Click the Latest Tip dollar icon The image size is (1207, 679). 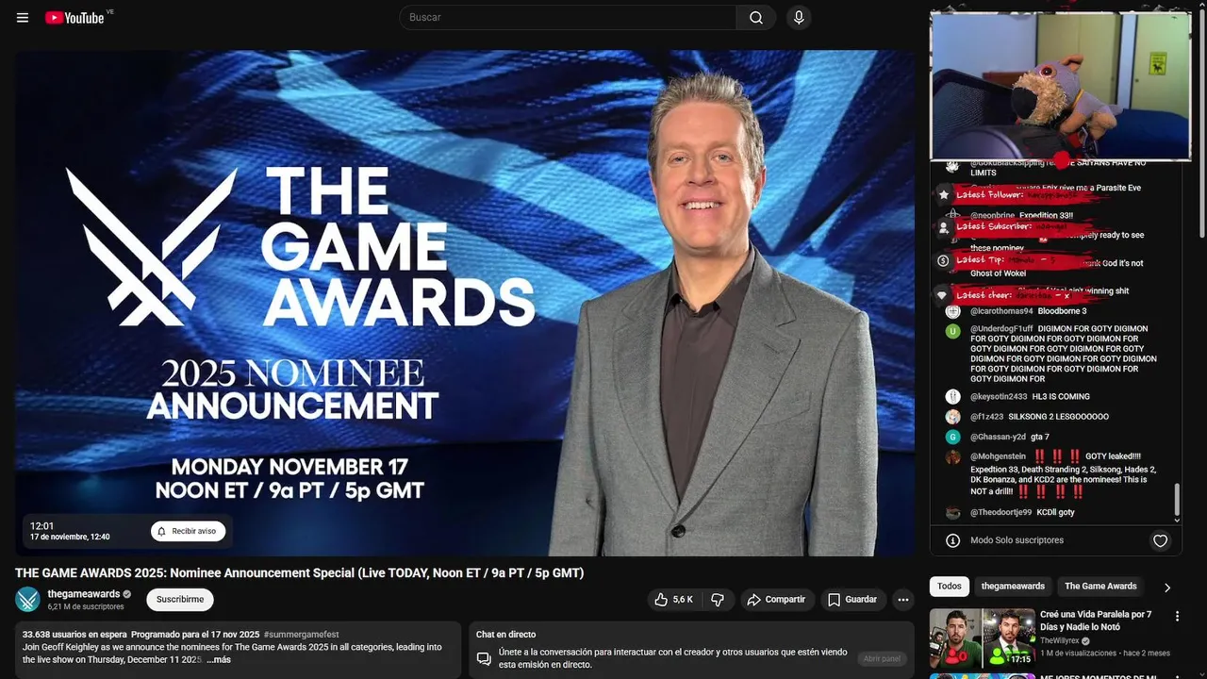[x=943, y=260]
